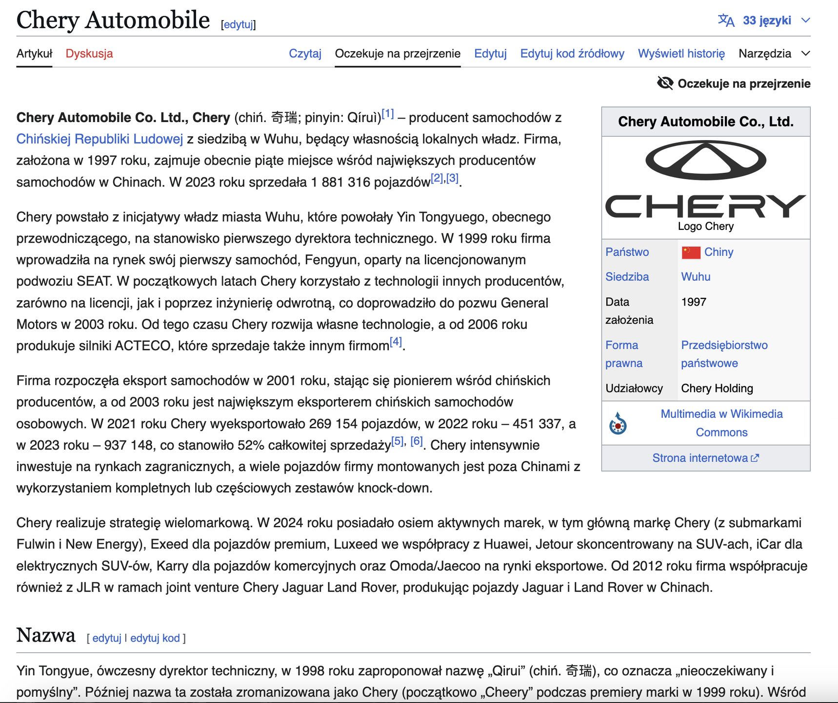Click footnote reference [4] in the text
838x703 pixels.
395,343
